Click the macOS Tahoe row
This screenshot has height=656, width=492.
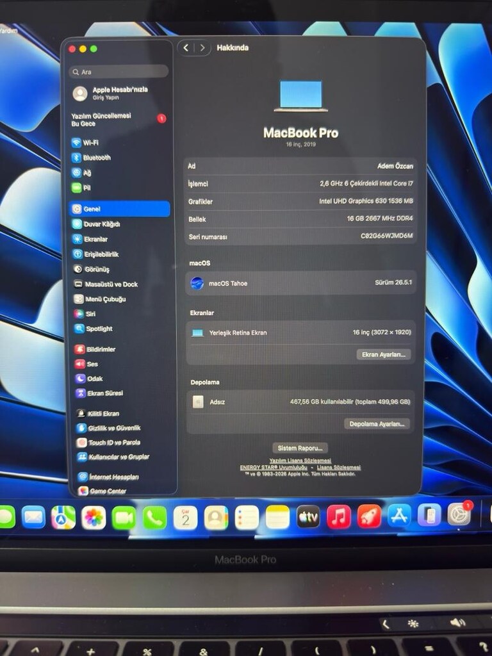pyautogui.click(x=301, y=283)
